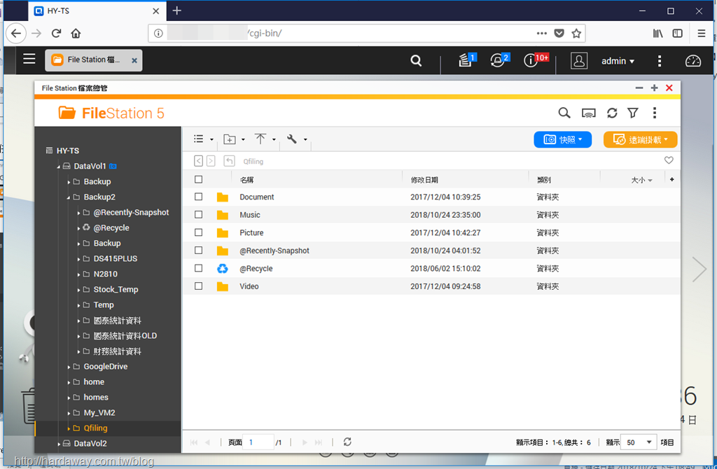The width and height of the screenshot is (717, 469).
Task: Go back in folder history
Action: coord(198,161)
